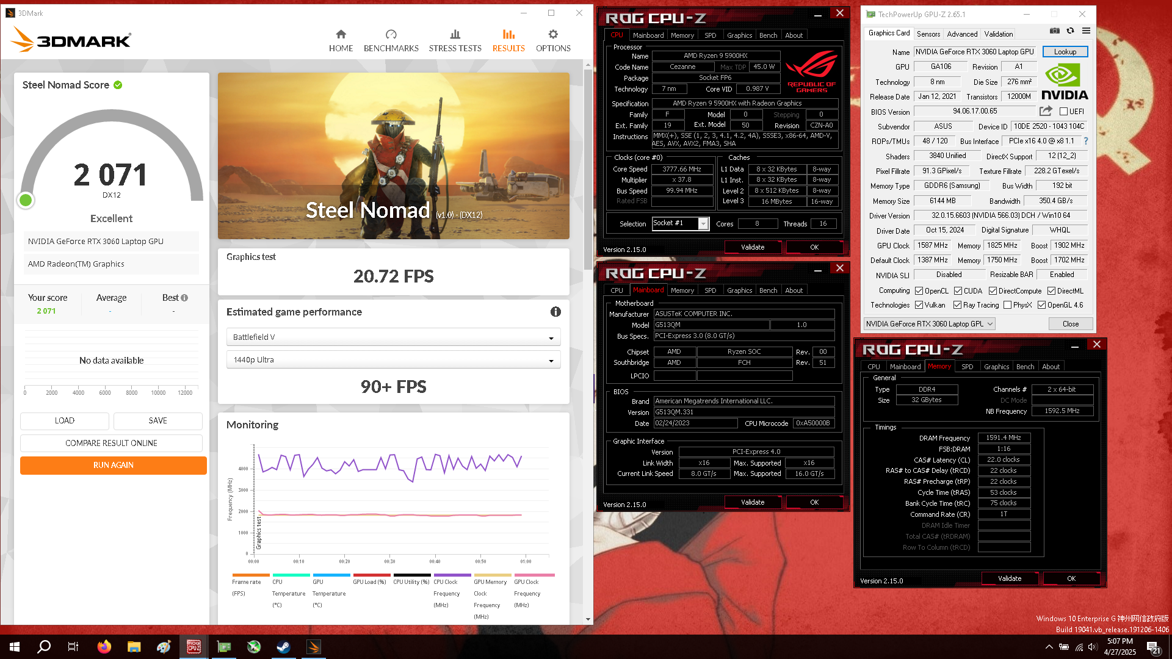Show hidden system tray icons
The image size is (1172, 659).
pos(1049,647)
